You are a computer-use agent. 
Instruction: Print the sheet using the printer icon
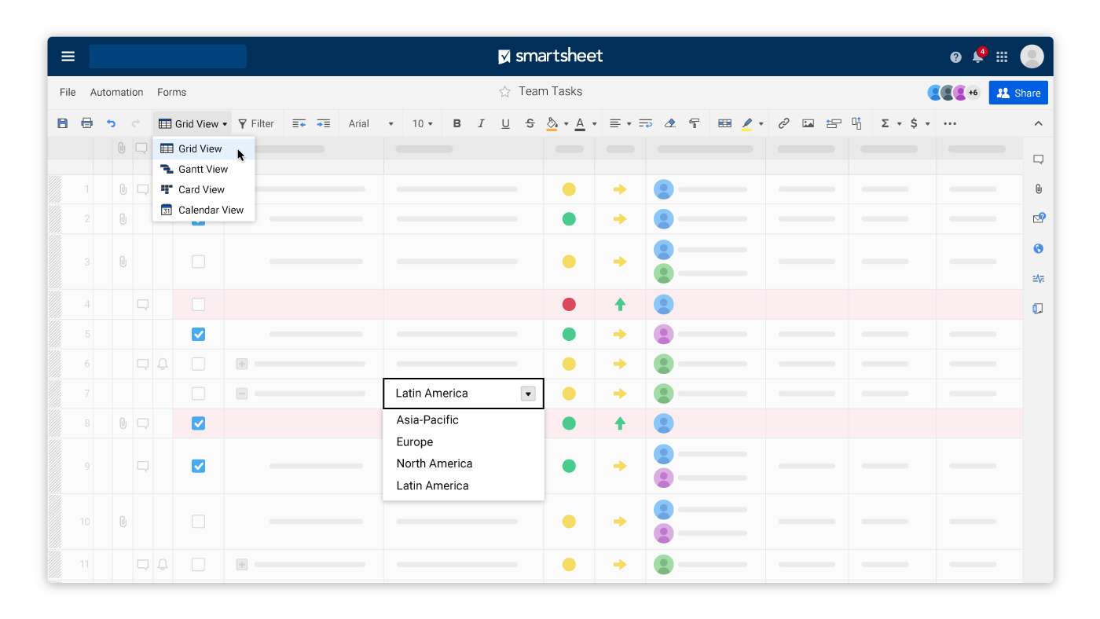(x=86, y=123)
